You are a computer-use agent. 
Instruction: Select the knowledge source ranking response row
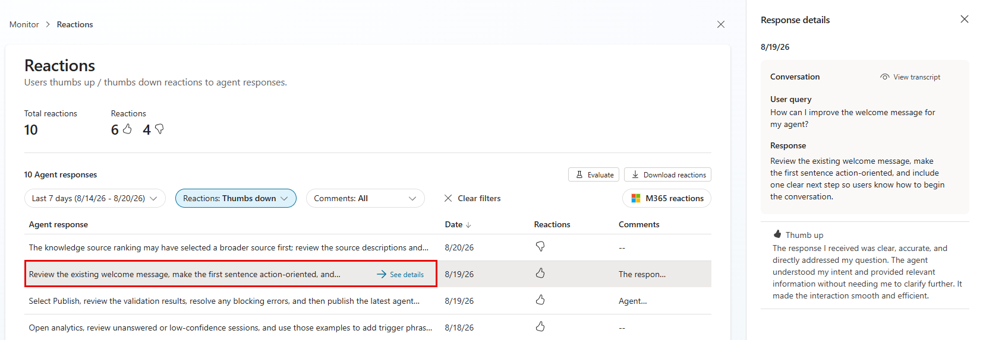point(367,247)
